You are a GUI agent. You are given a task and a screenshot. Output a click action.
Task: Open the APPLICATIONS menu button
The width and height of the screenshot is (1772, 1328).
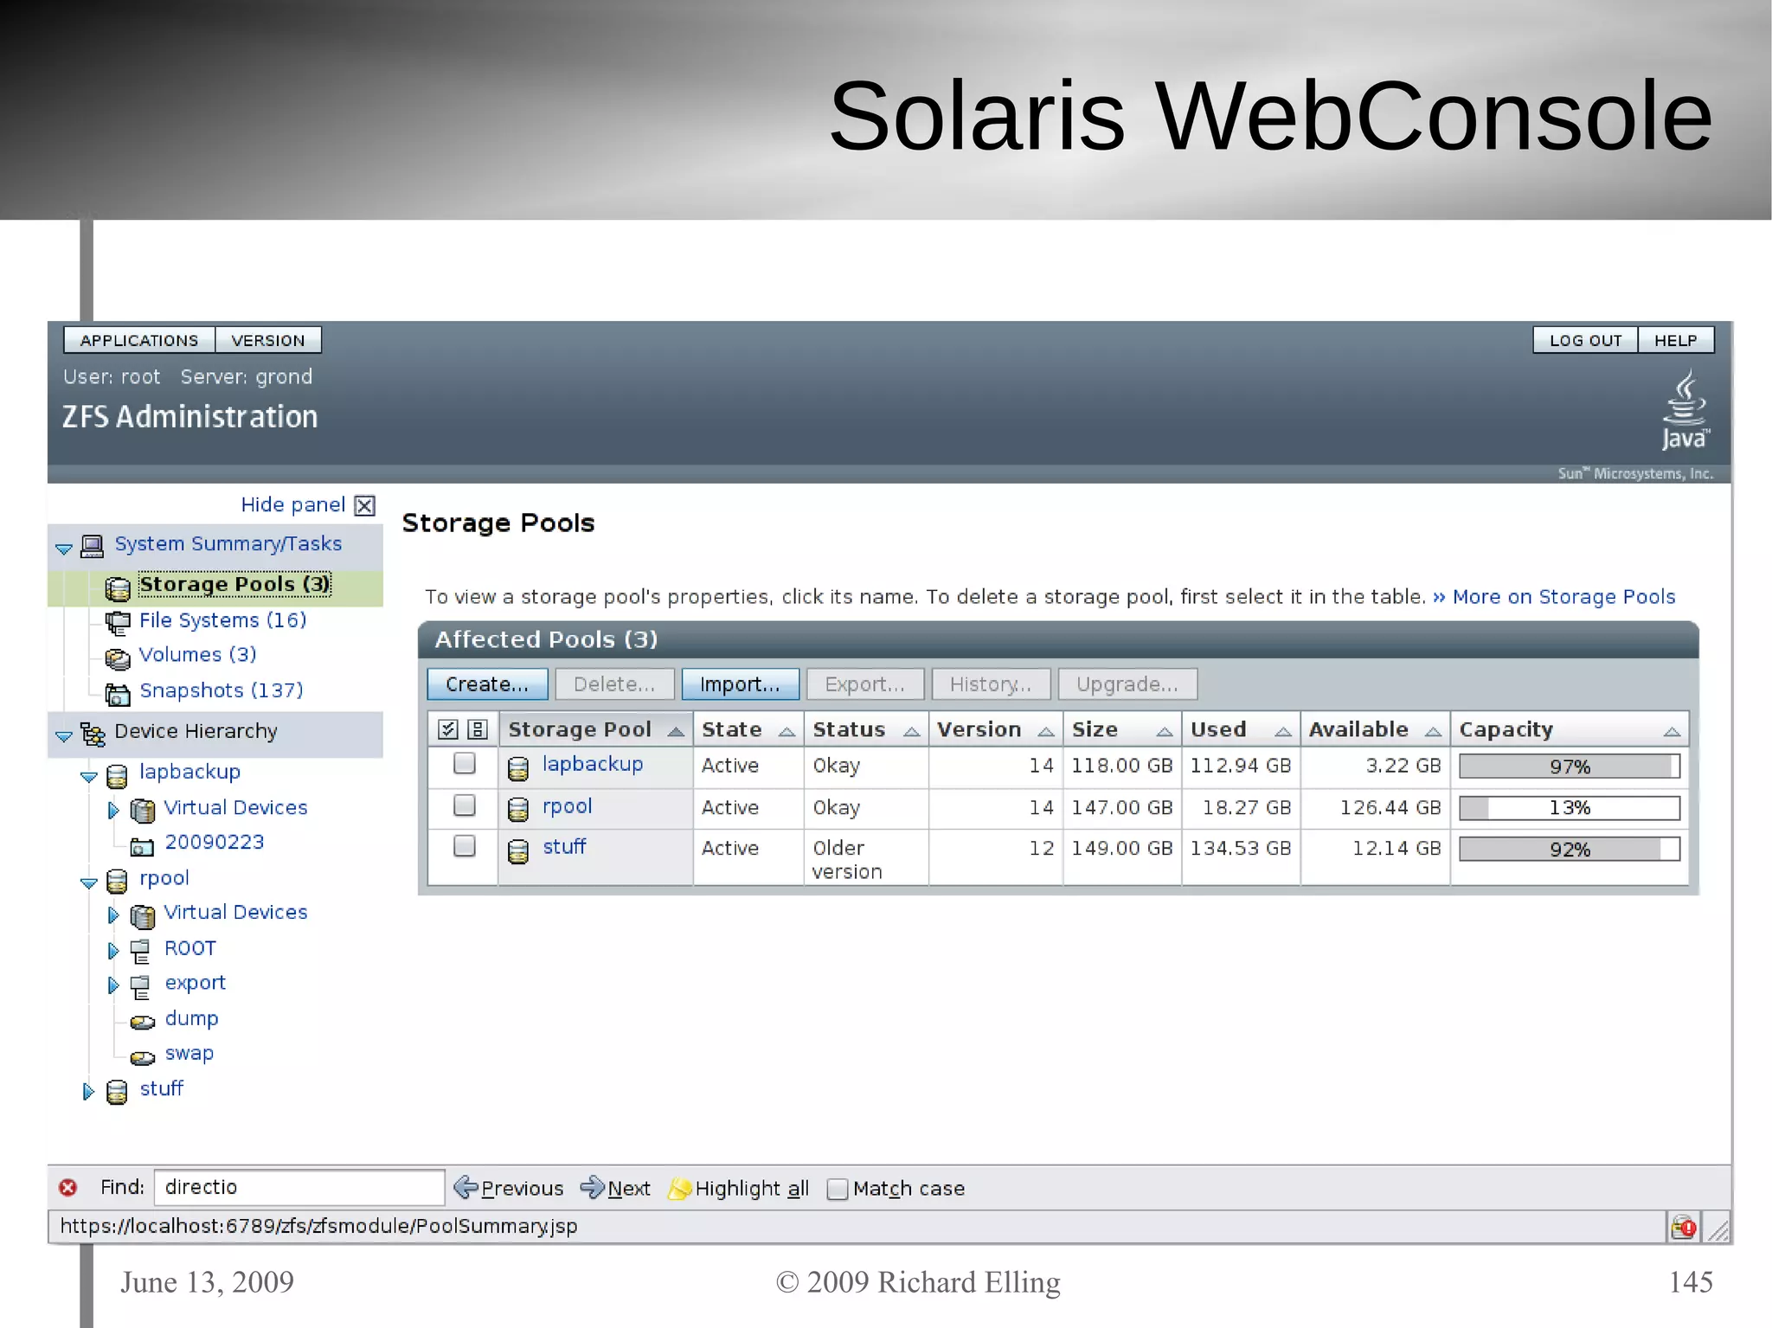(x=139, y=340)
